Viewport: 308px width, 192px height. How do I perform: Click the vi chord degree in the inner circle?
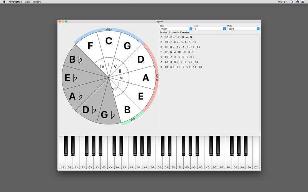pyautogui.click(x=122, y=78)
